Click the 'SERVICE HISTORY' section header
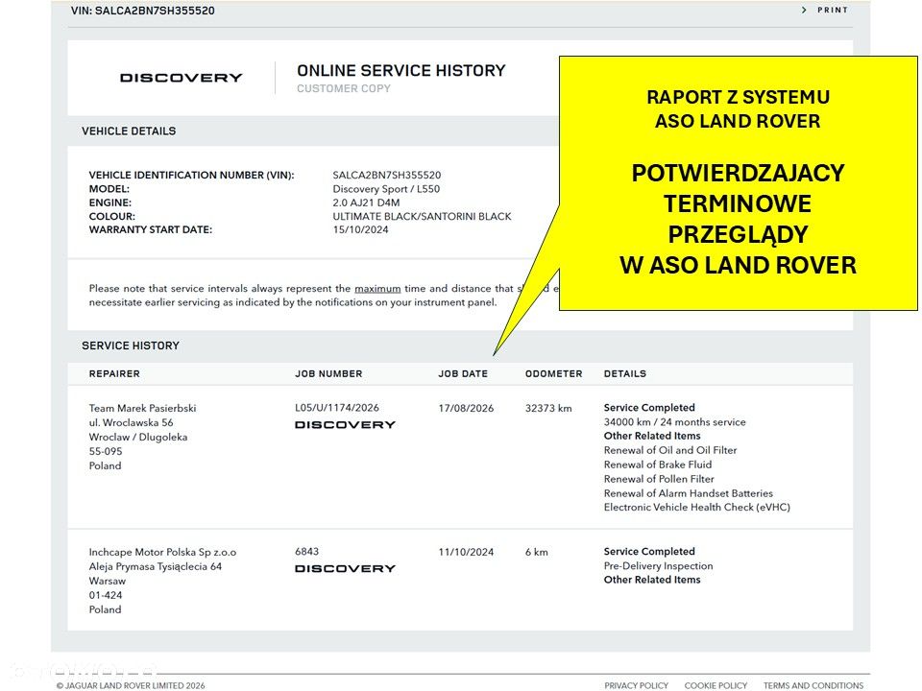Image resolution: width=922 pixels, height=691 pixels. coord(131,345)
